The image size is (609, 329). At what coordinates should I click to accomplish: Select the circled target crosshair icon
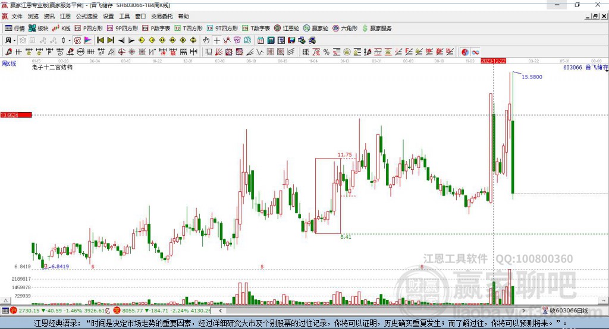(121, 52)
